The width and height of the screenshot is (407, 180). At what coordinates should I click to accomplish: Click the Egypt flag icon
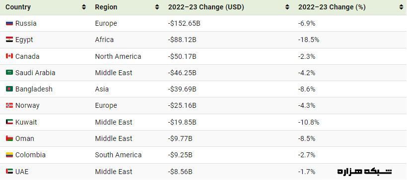(9, 40)
